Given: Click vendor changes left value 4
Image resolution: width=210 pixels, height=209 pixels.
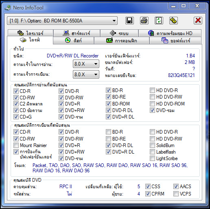Looking at the screenshot, I should point(139,194).
